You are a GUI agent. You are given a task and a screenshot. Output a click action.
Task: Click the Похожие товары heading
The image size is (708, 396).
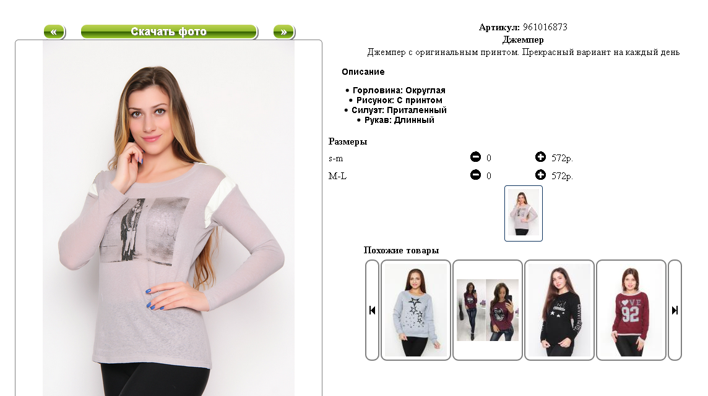[x=402, y=250]
